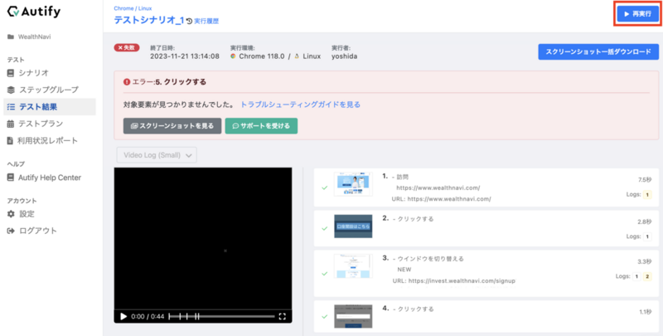The image size is (663, 336).
Task: Open the Video Log (Small) dropdown
Action: (x=157, y=155)
